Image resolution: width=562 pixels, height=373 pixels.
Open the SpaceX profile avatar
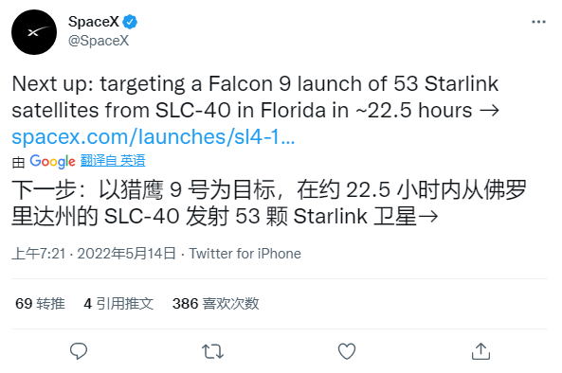pyautogui.click(x=34, y=32)
